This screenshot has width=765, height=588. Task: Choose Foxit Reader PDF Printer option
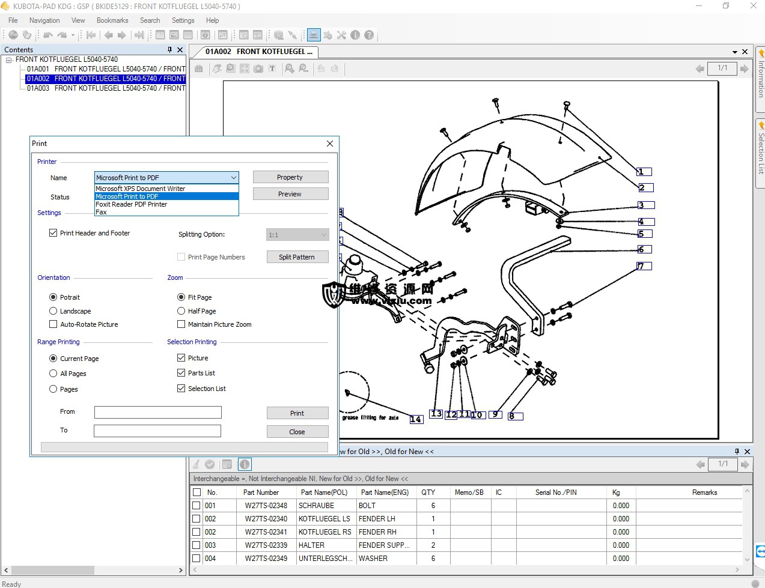pyautogui.click(x=166, y=204)
